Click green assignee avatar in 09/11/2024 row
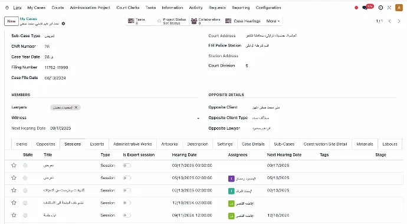 click(x=231, y=216)
